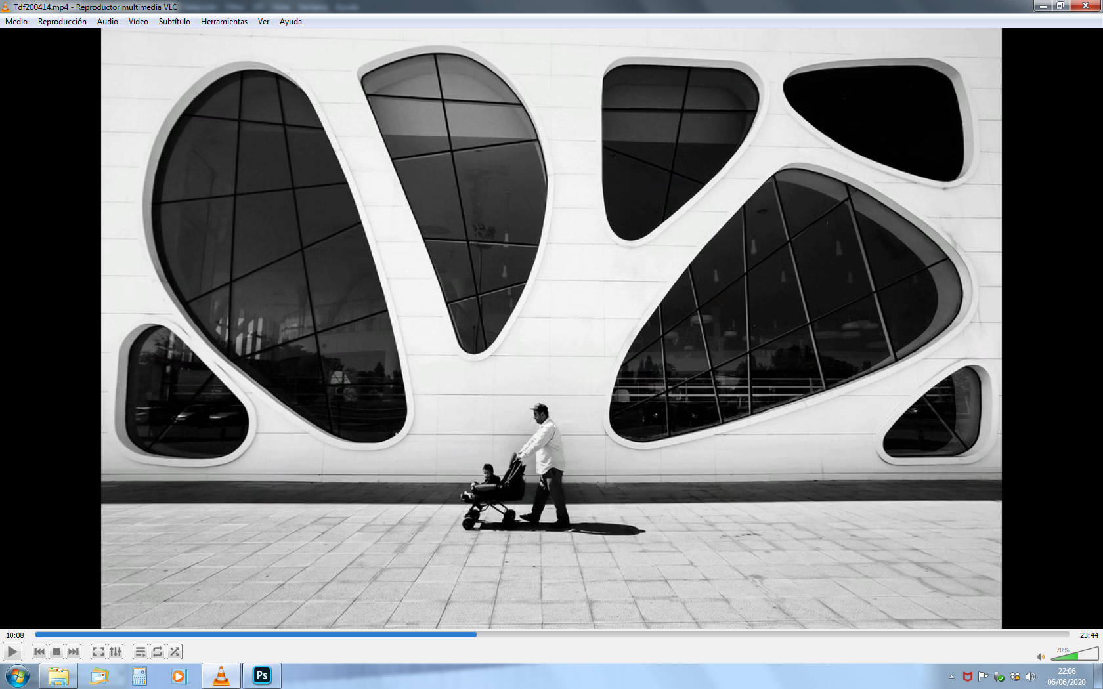1103x689 pixels.
Task: Seek on the playback progress bar
Action: pyautogui.click(x=552, y=635)
